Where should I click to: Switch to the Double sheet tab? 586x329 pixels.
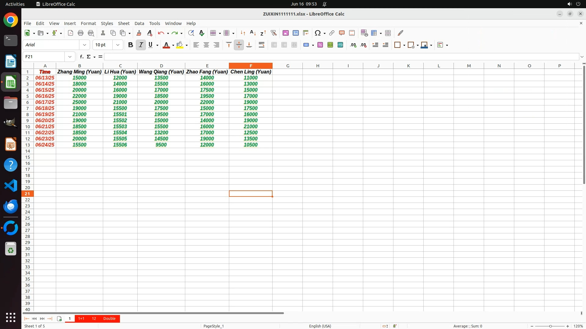[109, 318]
